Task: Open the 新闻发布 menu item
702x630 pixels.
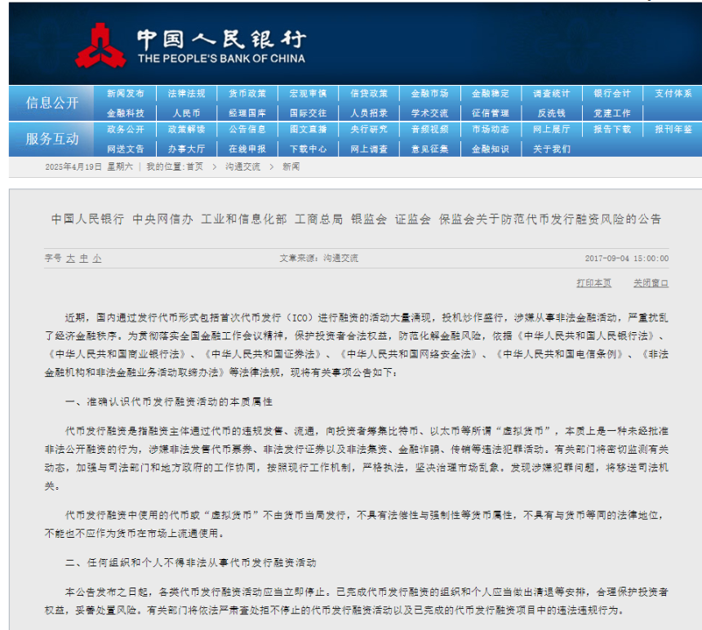Action: pyautogui.click(x=126, y=94)
